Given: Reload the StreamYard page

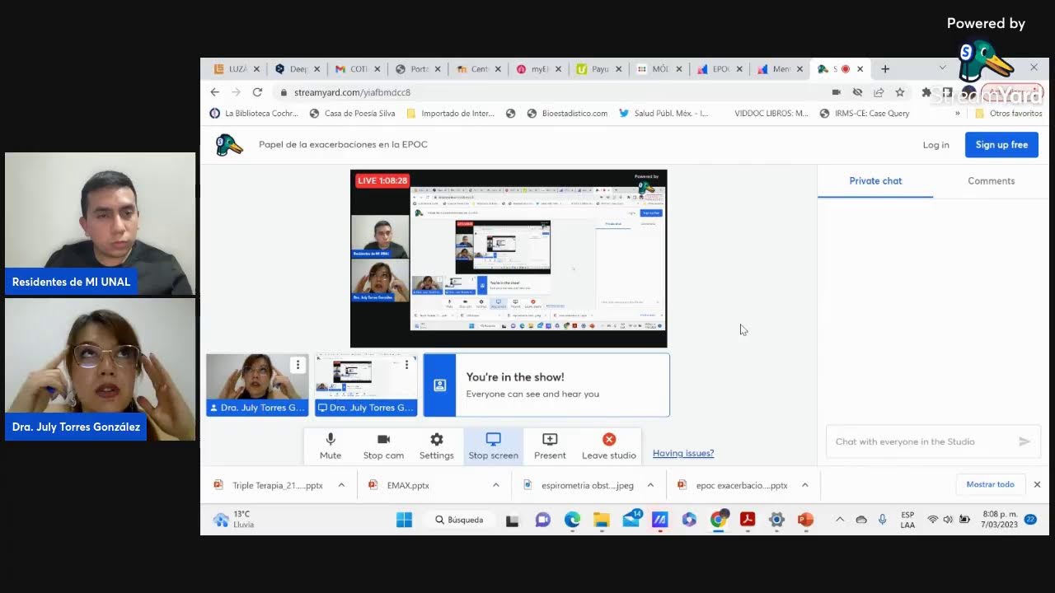Looking at the screenshot, I should [257, 92].
